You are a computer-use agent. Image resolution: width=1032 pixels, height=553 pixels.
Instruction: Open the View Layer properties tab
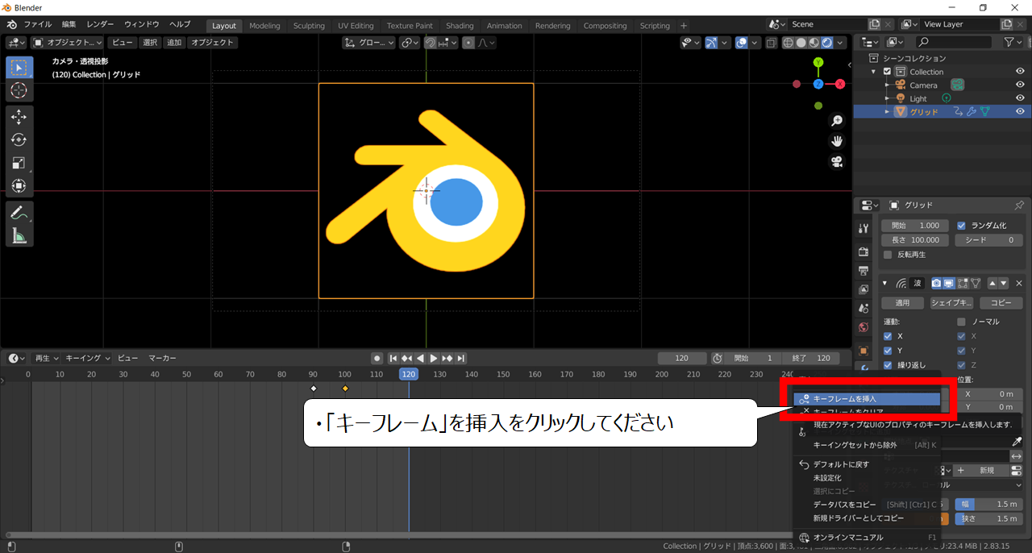(x=863, y=289)
